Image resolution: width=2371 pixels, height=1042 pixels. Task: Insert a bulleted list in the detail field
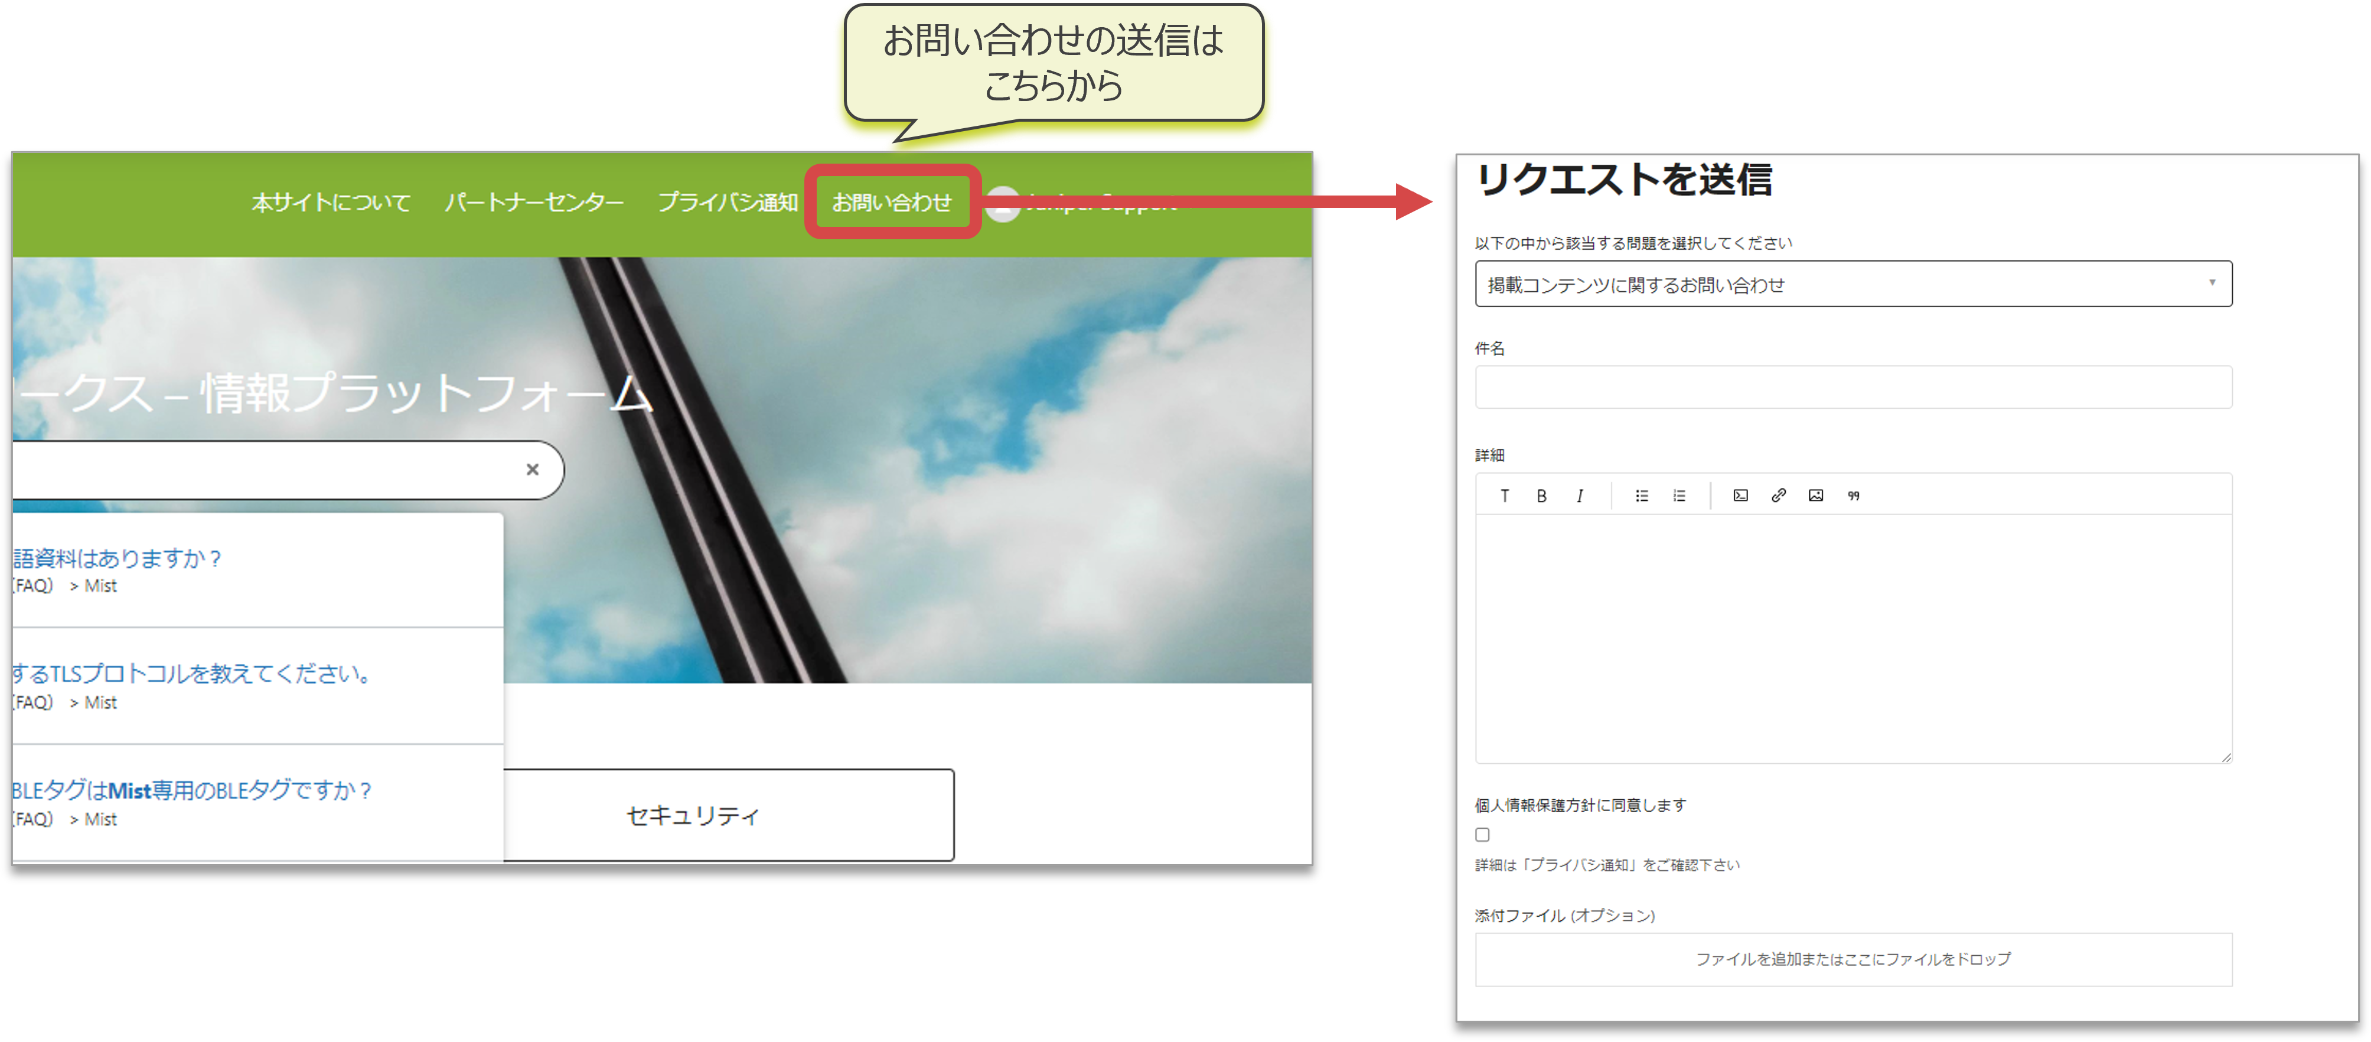(x=1641, y=495)
